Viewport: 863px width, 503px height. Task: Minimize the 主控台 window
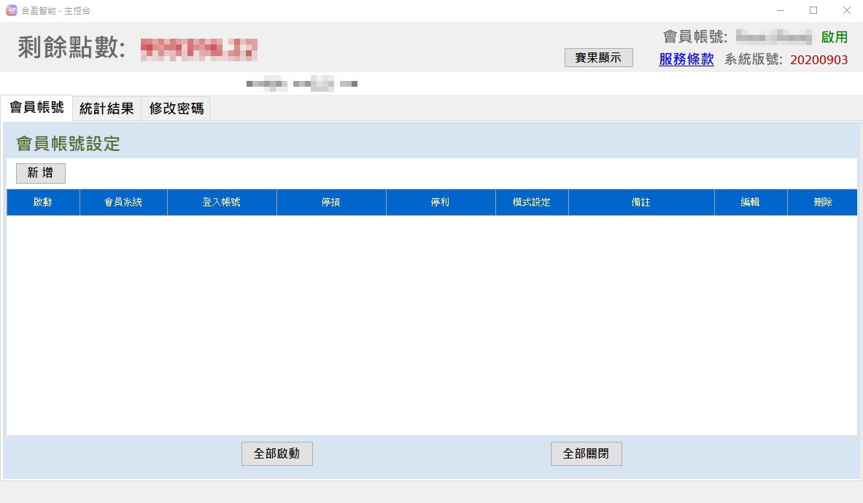tap(781, 11)
